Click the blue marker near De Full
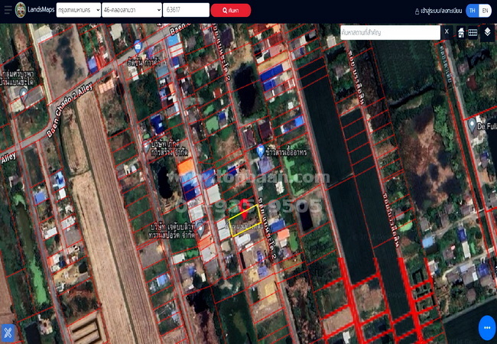497x344 pixels. tap(473, 125)
